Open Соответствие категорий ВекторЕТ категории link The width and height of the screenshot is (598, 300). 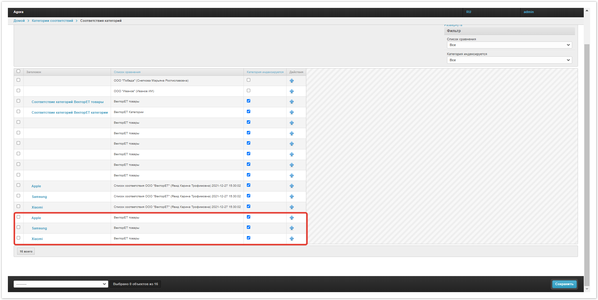(x=70, y=112)
